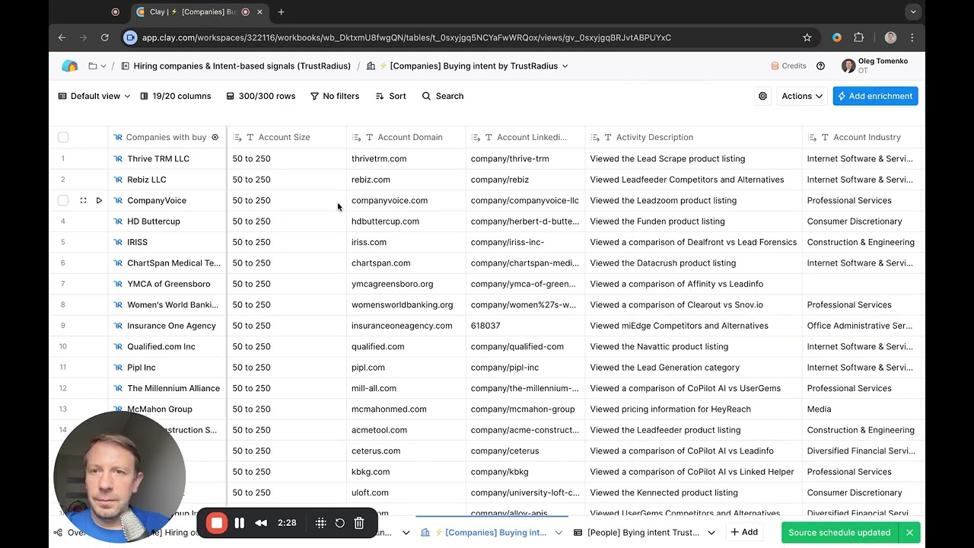The width and height of the screenshot is (974, 548).
Task: Open the No filters button
Action: click(x=335, y=96)
